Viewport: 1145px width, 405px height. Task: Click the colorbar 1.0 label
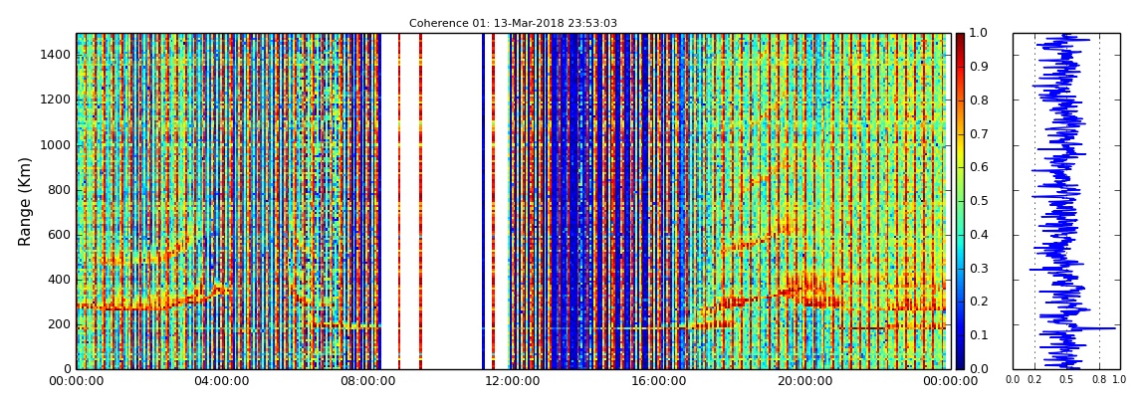pyautogui.click(x=977, y=33)
